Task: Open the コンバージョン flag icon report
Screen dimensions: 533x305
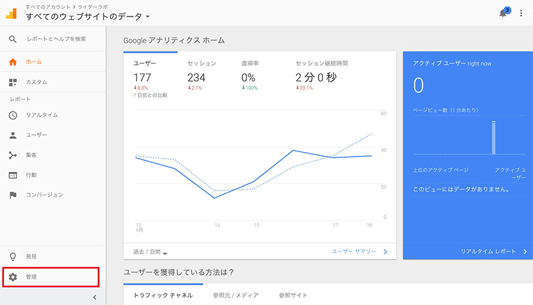Action: click(13, 195)
